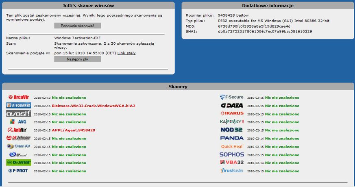This screenshot has width=355, height=187.
Task: Click Nic nie znaleziono next to NOD32
Action: point(282,130)
